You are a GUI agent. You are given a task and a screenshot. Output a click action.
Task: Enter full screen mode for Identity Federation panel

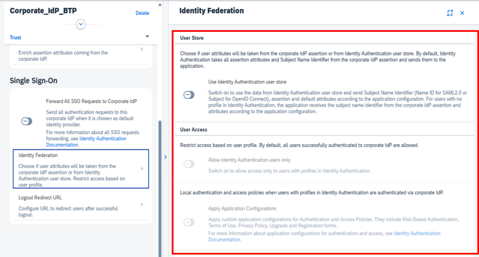coord(450,13)
